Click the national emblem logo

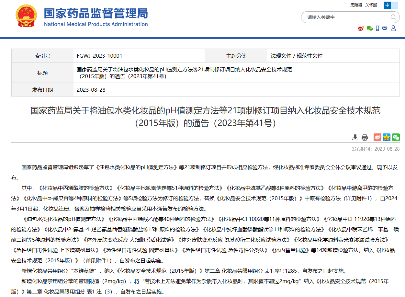(26, 16)
